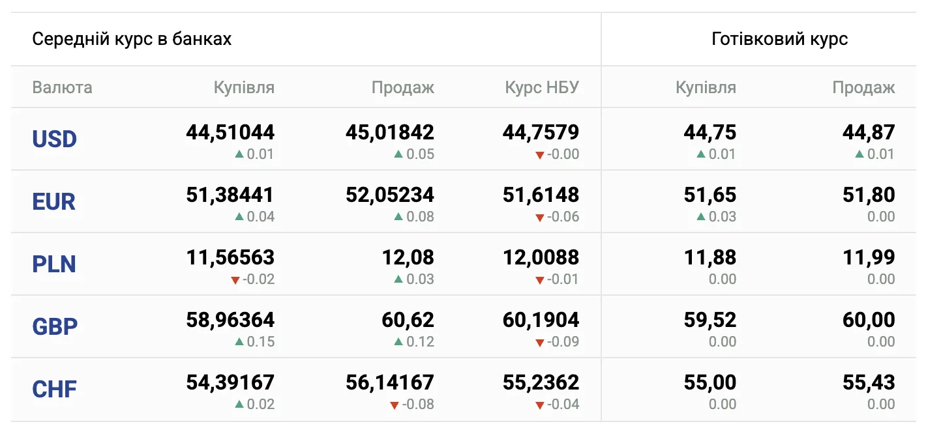Click green up arrow under USD cash sell 44,87
Image resolution: width=926 pixels, height=426 pixels.
[859, 154]
